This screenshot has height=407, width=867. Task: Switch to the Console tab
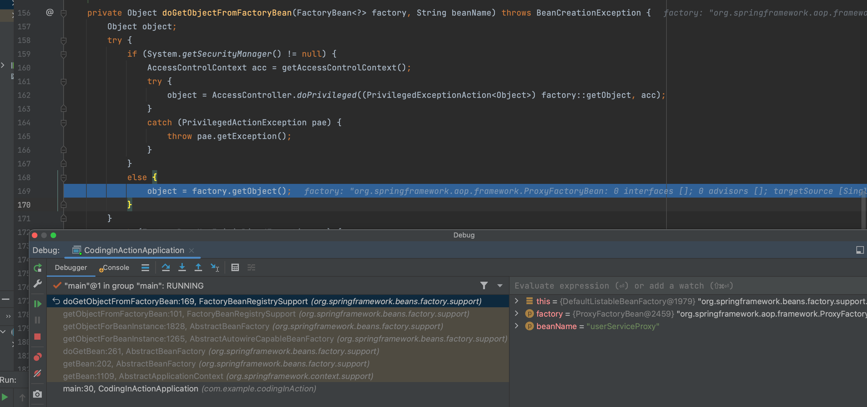(115, 267)
